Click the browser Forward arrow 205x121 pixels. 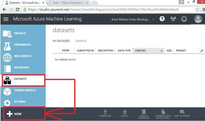pos(11,10)
